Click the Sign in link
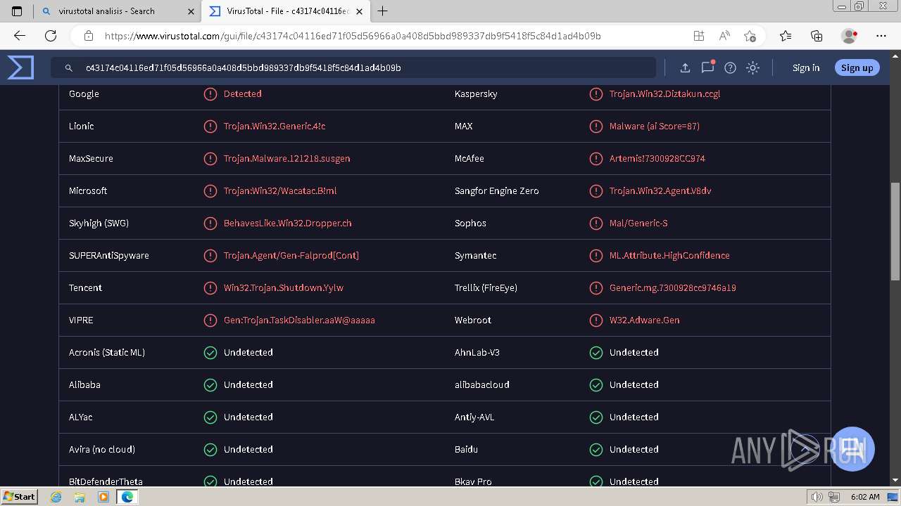901x506 pixels. click(806, 68)
